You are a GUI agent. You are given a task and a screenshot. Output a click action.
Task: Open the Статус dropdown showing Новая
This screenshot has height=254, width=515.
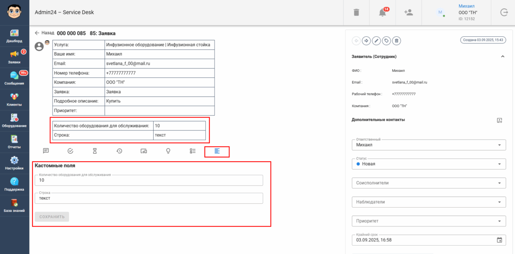click(428, 164)
